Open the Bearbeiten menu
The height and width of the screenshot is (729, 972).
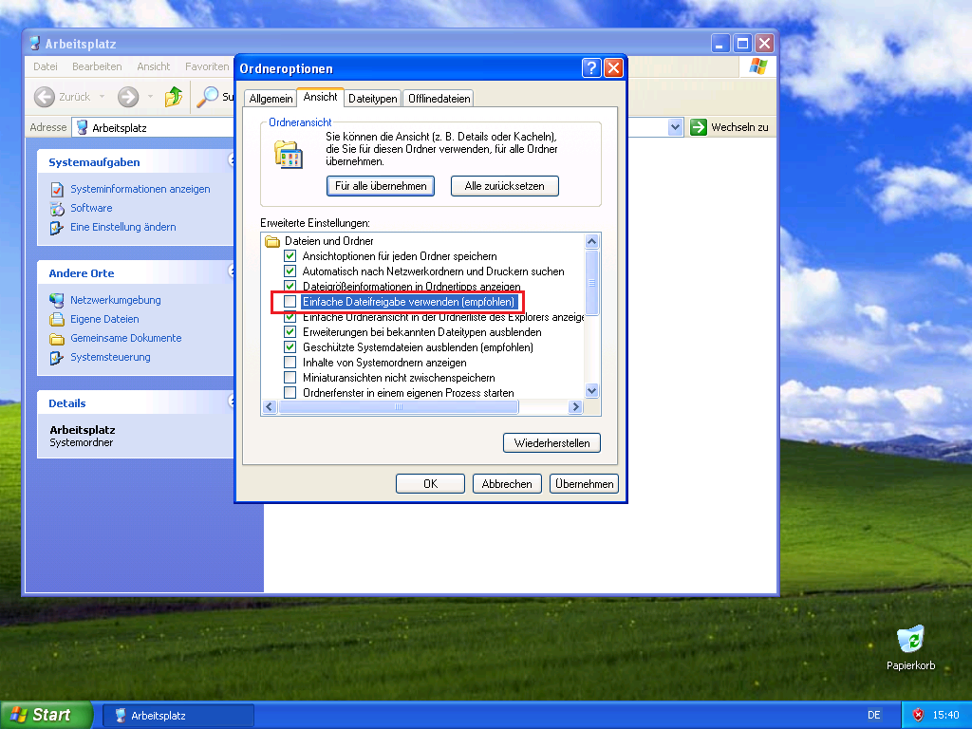tap(97, 66)
